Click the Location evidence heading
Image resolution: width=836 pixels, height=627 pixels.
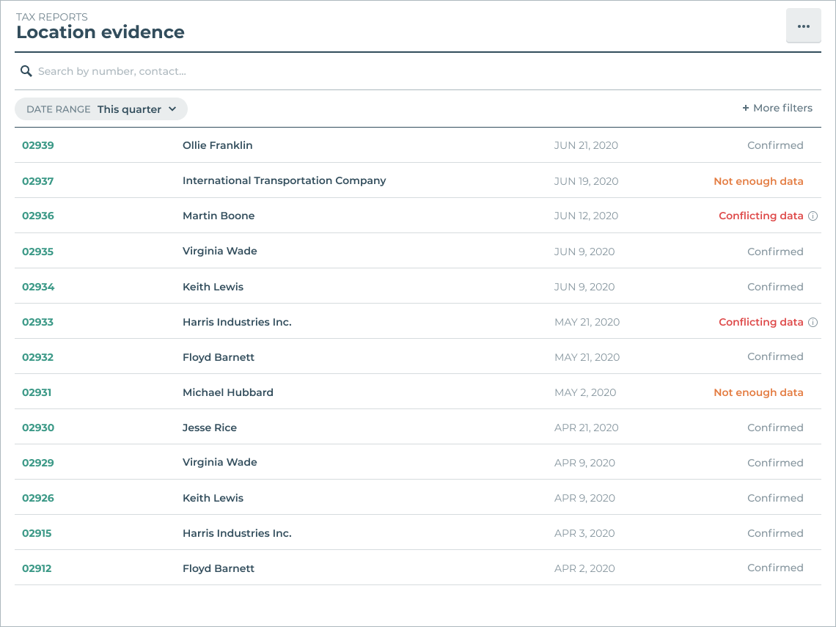pos(100,32)
